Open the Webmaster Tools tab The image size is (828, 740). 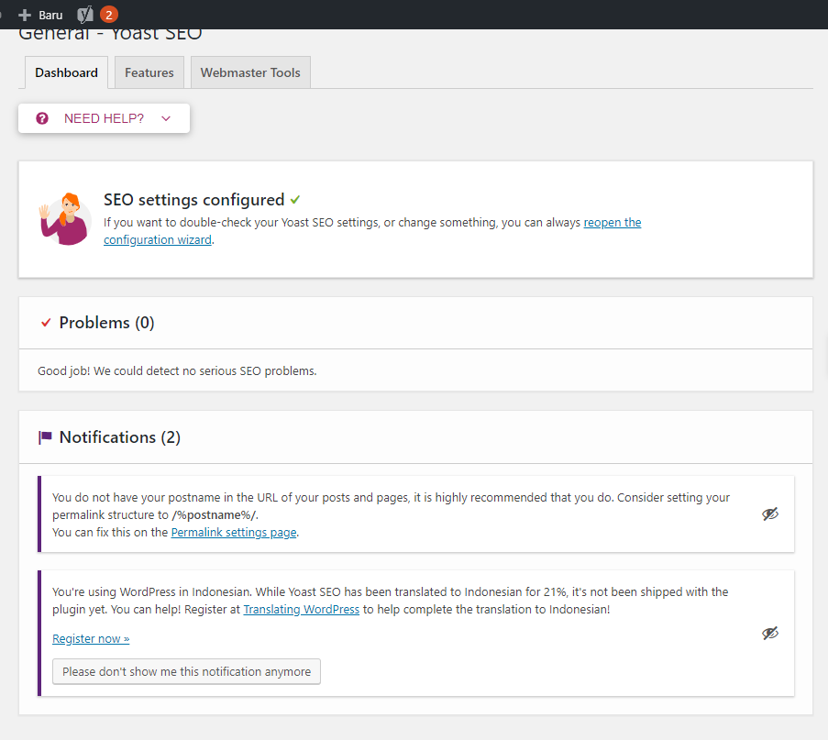click(250, 72)
